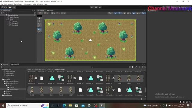Expand the Packages folder
The height and width of the screenshot is (108, 192).
pos(1,95)
